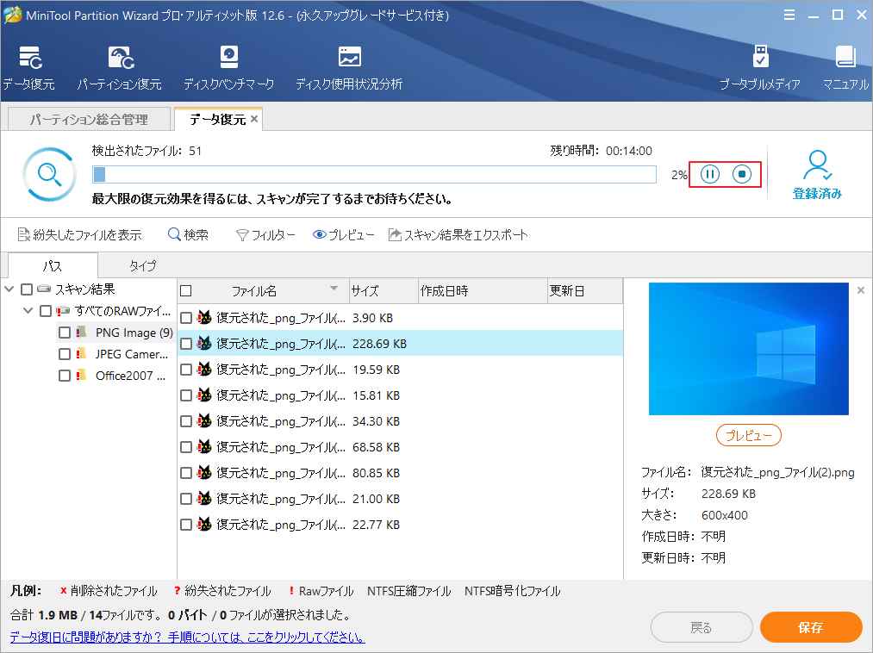Tick the JPEG Camera tree checkbox
The width and height of the screenshot is (873, 653).
coord(65,354)
